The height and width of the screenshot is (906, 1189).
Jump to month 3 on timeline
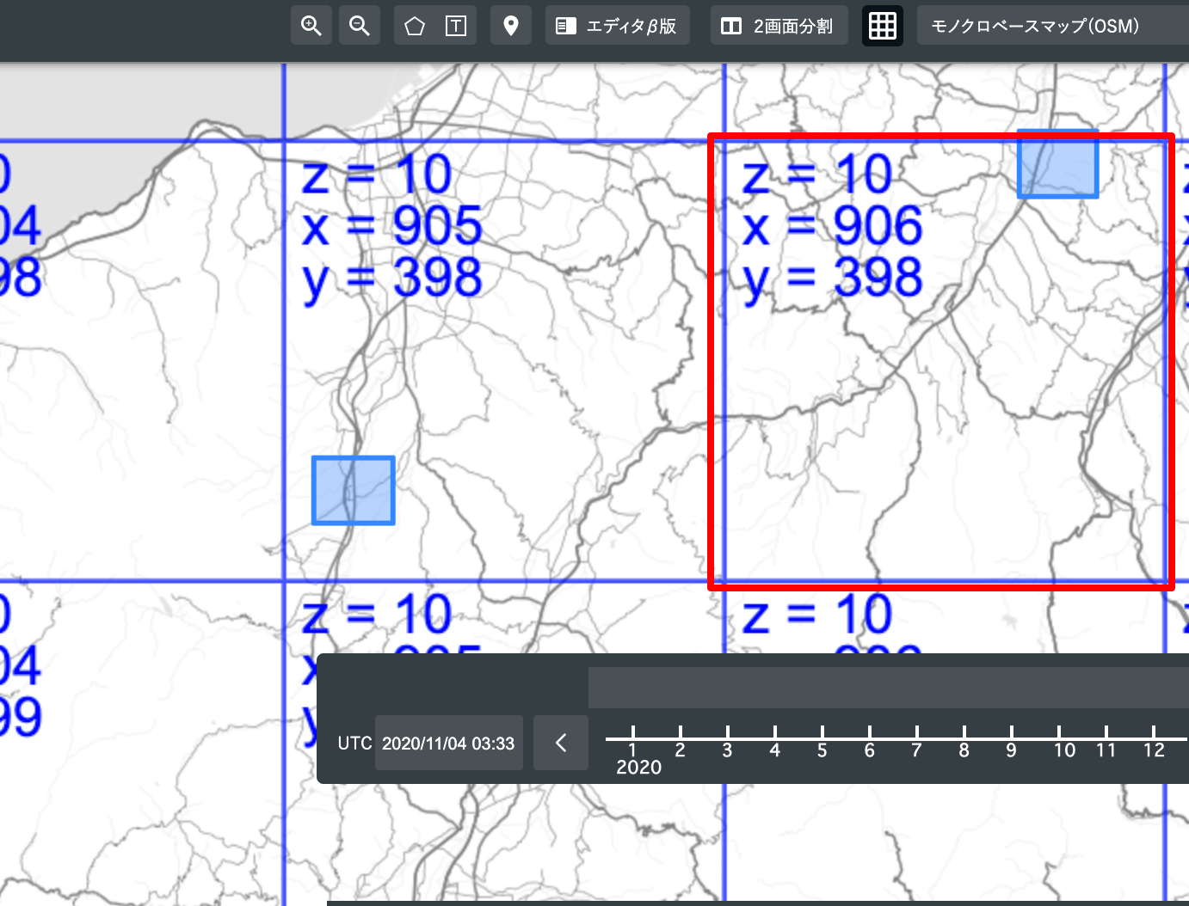click(x=727, y=750)
